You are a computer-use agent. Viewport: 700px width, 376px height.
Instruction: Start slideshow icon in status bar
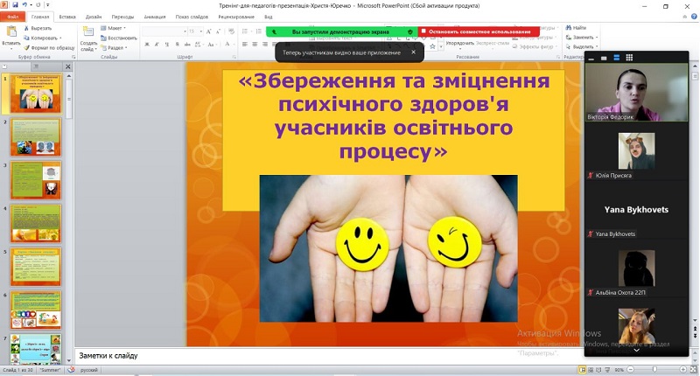[x=607, y=370]
